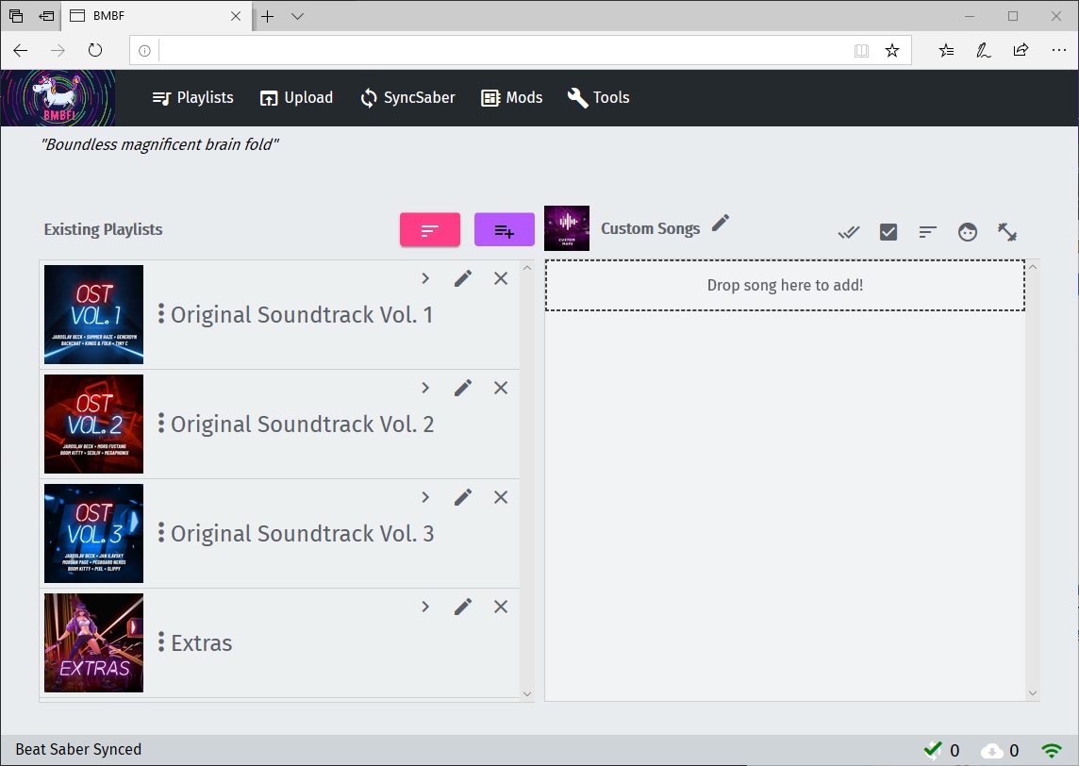
Task: Click the sort lines icon above song list
Action: [x=928, y=232]
